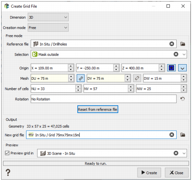Uncheck the Preview grid in checkbox
Image resolution: width=192 pixels, height=180 pixels.
(7, 153)
